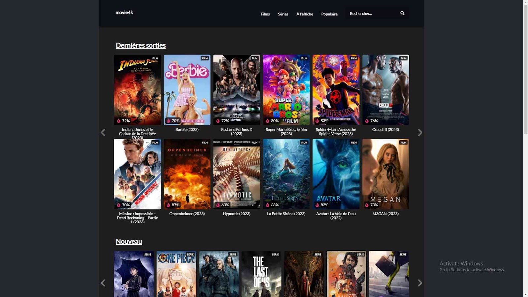
Task: Select the One Piece series poster
Action: (x=176, y=274)
